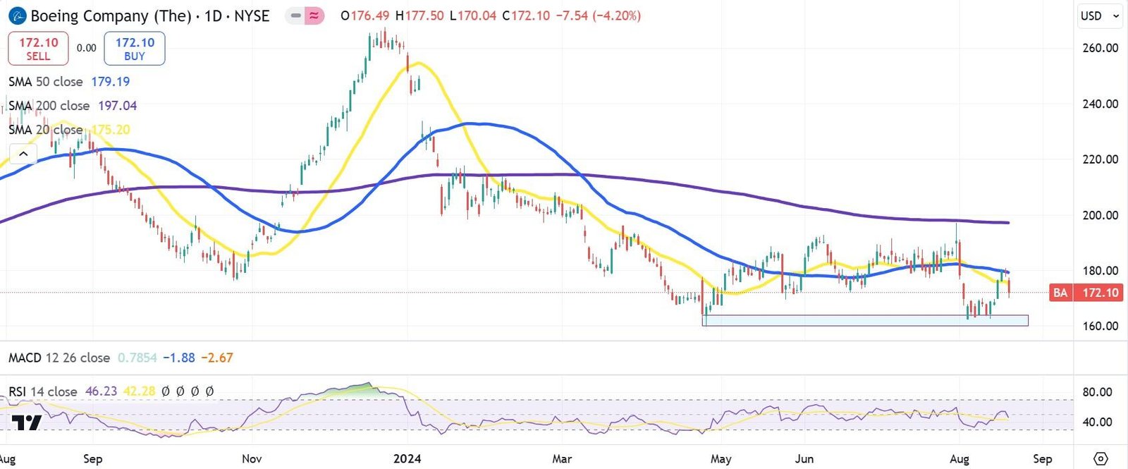Click the 200.00 price axis label
Screen dimensions: 1128x469
(1101, 215)
